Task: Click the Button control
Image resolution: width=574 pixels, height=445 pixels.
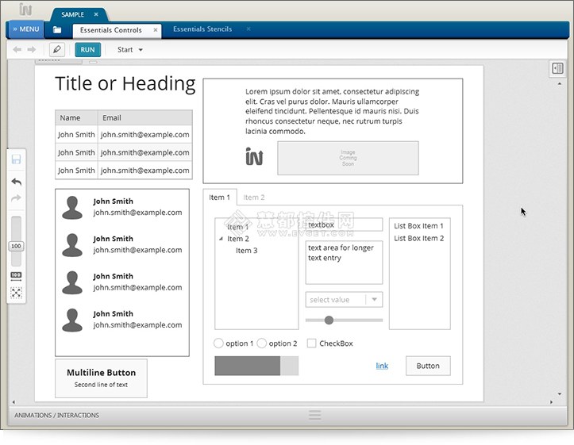Action: [x=428, y=366]
